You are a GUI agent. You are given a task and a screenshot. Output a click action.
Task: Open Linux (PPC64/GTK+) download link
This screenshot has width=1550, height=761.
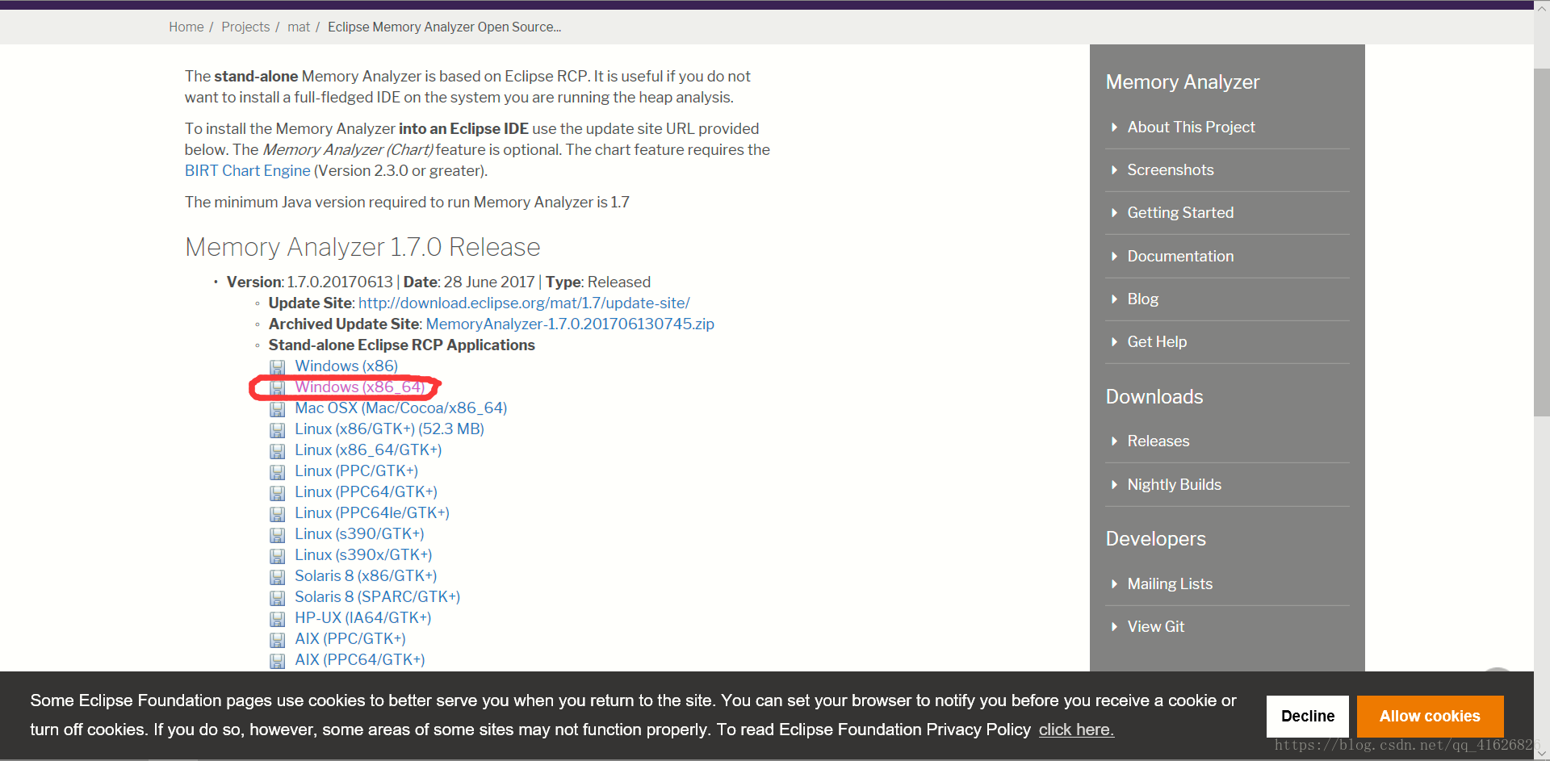[366, 492]
